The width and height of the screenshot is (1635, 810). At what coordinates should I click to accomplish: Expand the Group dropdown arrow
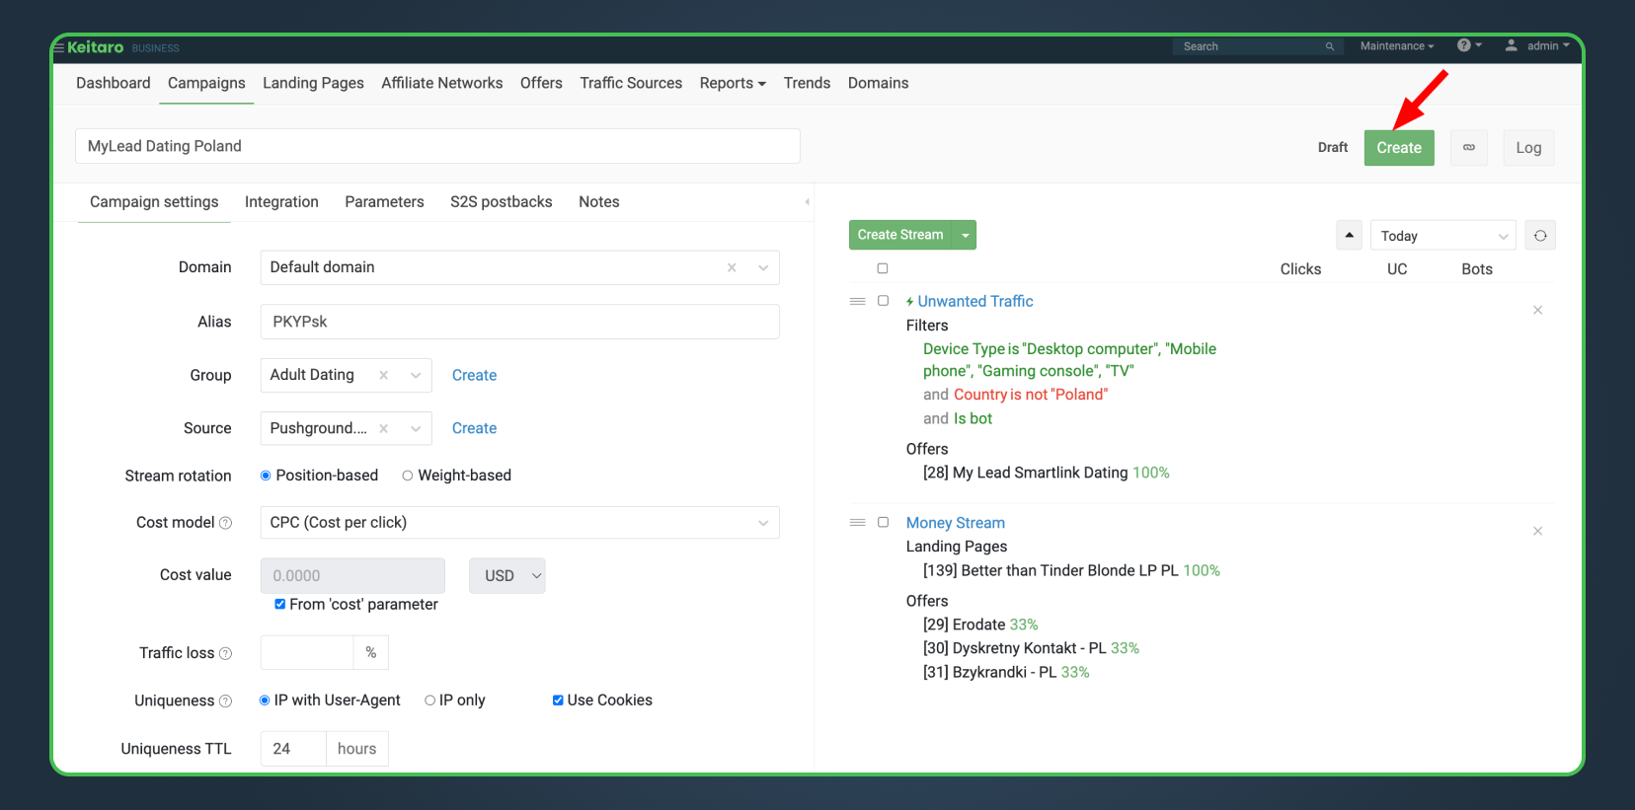coord(416,375)
